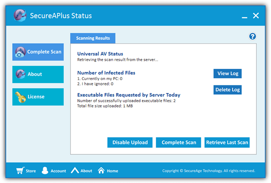Click the Universal AV Status heading
Screen dimensions: 271x183
(100, 54)
